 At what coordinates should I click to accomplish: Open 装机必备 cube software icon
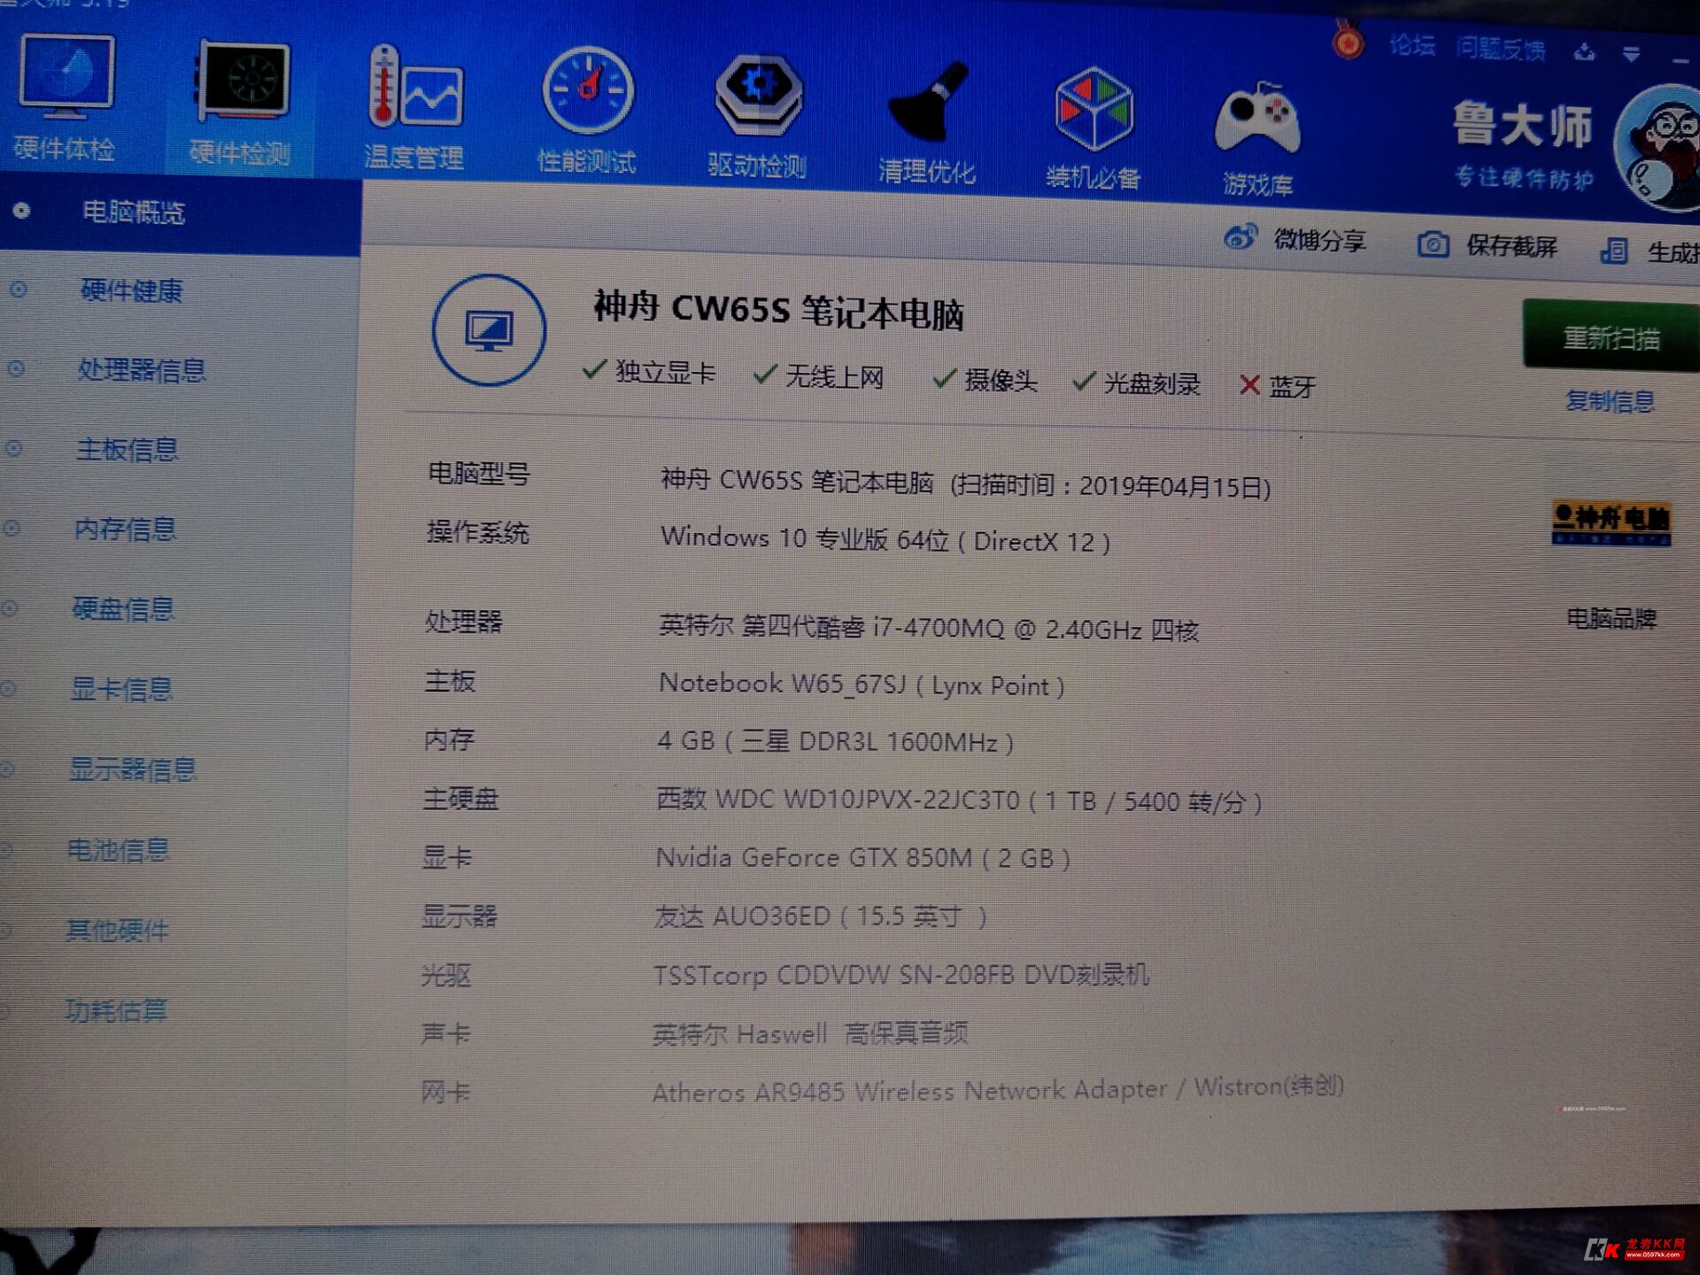1094,108
